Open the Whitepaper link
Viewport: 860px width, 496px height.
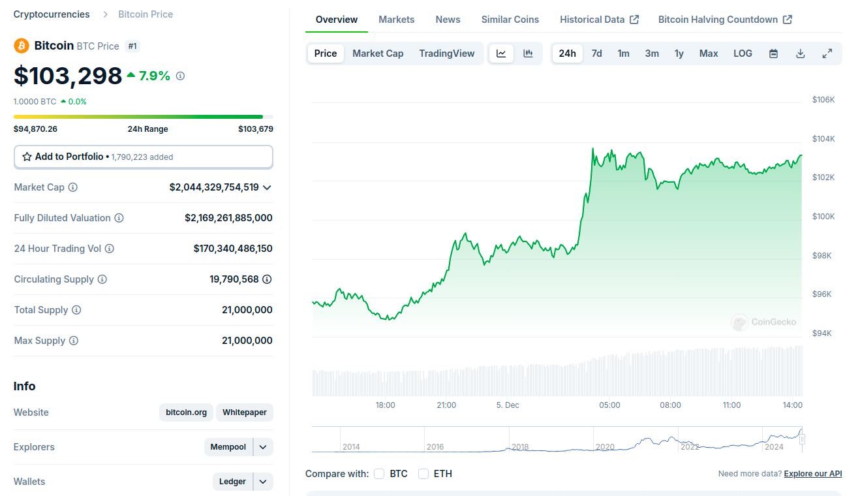(245, 412)
